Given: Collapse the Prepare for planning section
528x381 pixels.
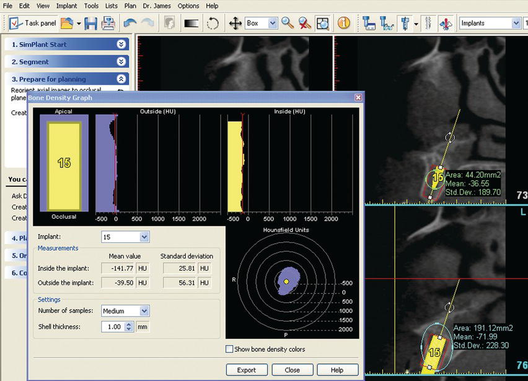Looking at the screenshot, I should [x=121, y=79].
